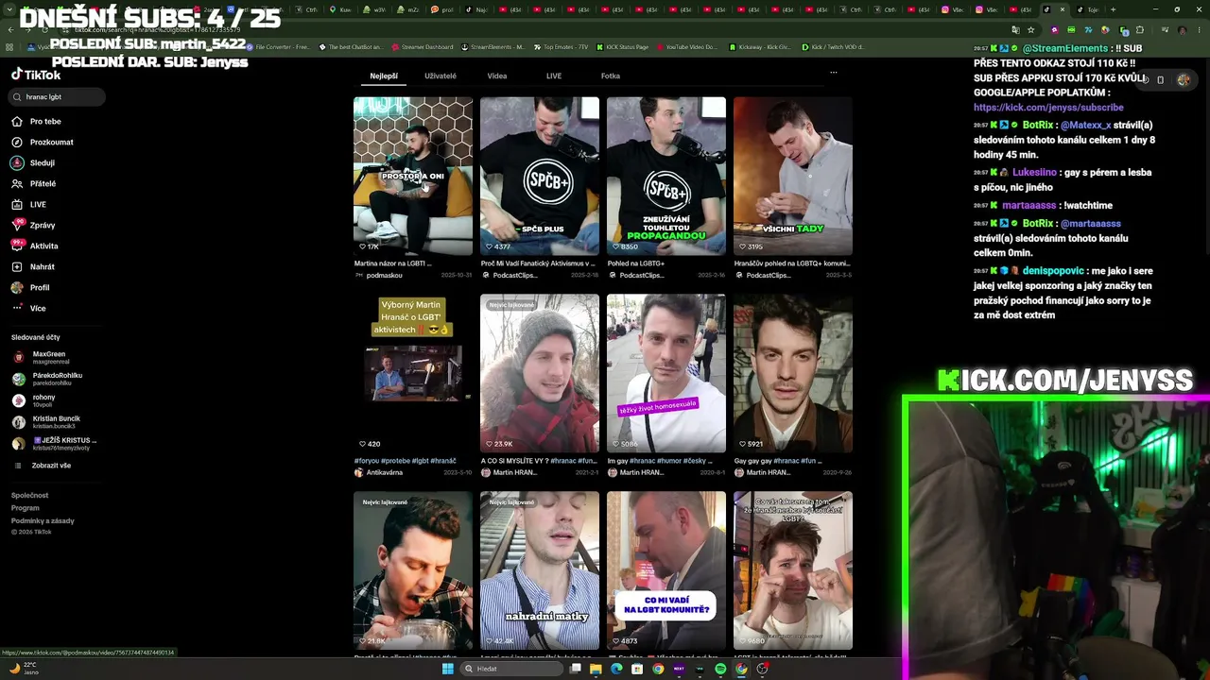Open Spotify from the taskbar
Screen dimensions: 1210x680
[720, 669]
